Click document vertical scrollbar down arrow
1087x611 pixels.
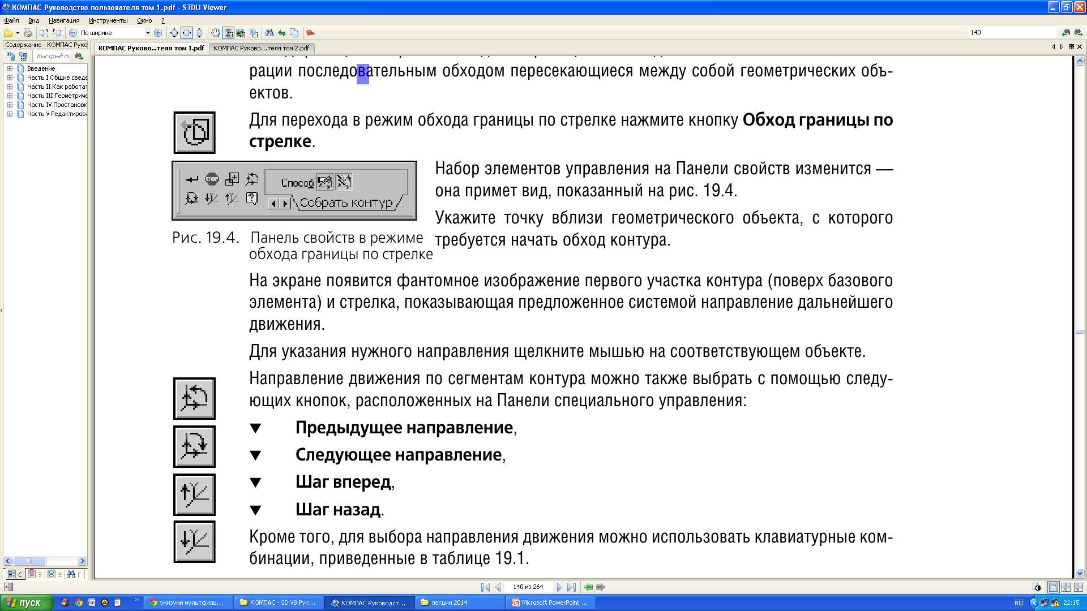1080,574
